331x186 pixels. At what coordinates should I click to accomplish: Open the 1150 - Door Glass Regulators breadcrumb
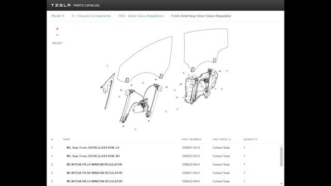click(x=141, y=16)
